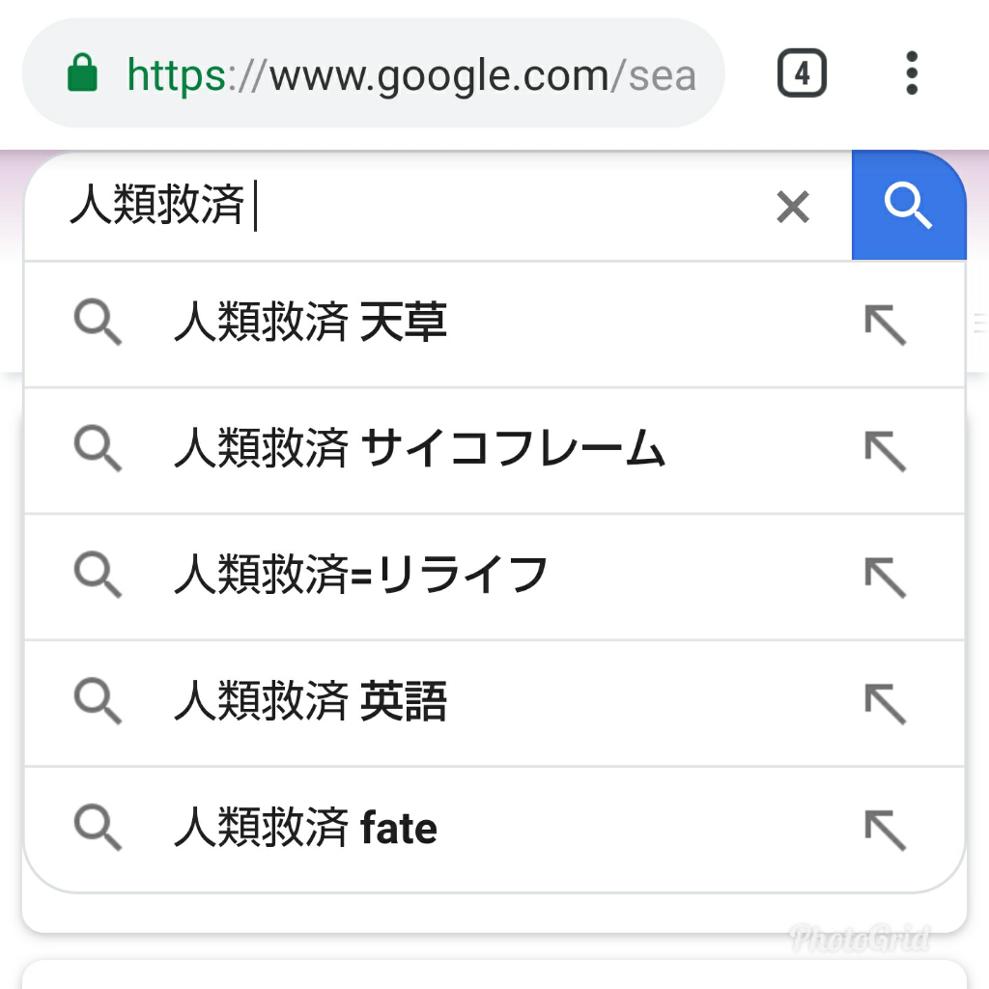This screenshot has height=989, width=989.
Task: Clear the search query with X
Action: tap(793, 207)
